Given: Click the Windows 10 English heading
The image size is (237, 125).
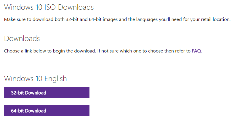Looking at the screenshot, I should [36, 79].
